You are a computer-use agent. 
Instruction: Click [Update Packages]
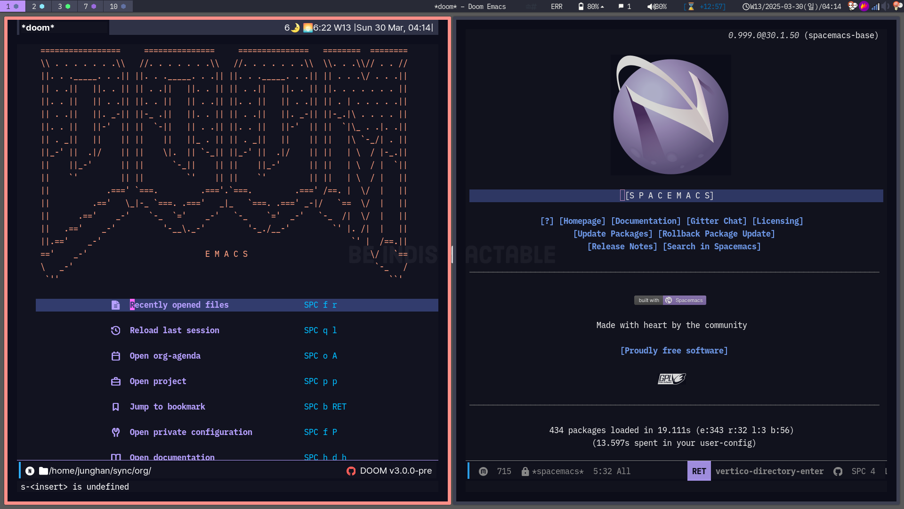pyautogui.click(x=613, y=234)
